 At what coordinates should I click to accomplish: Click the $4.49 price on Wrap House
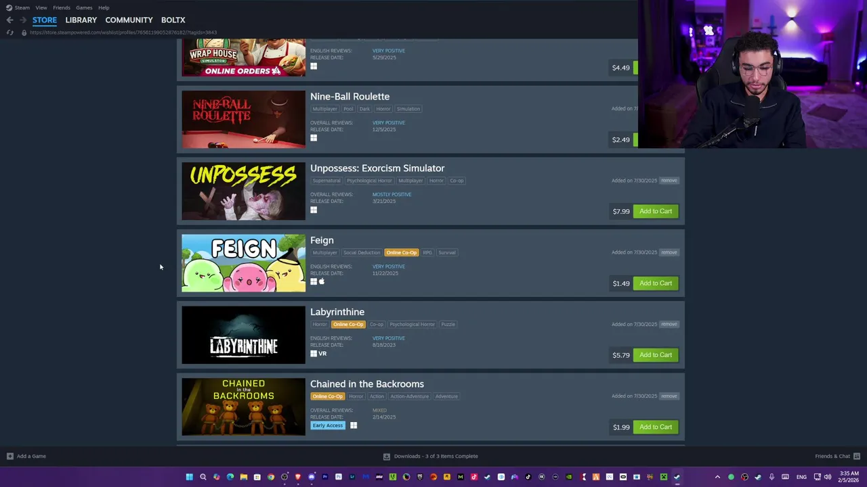click(x=621, y=68)
